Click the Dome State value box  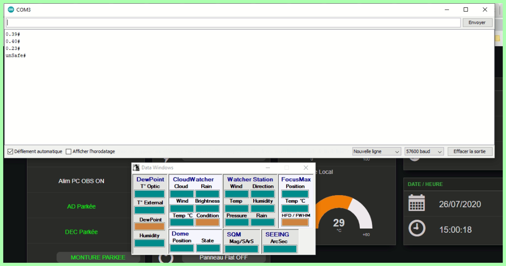(x=208, y=248)
